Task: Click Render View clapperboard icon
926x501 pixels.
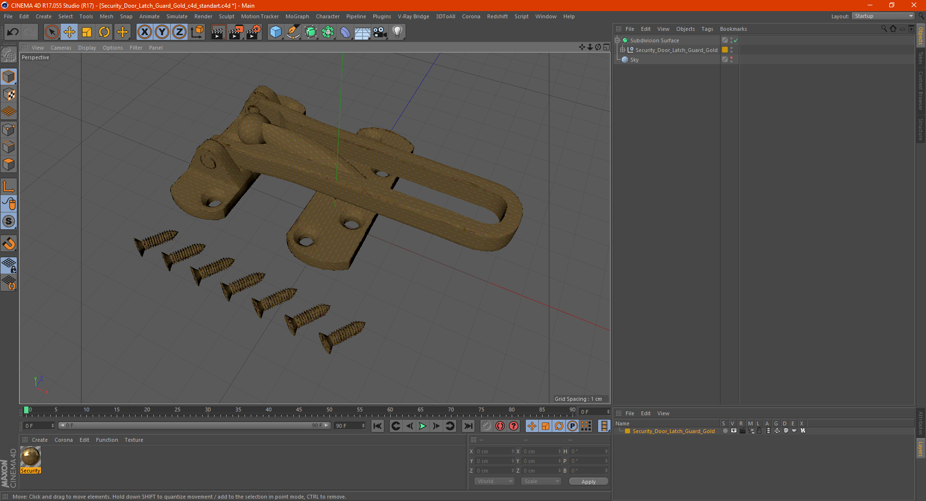Action: click(218, 32)
